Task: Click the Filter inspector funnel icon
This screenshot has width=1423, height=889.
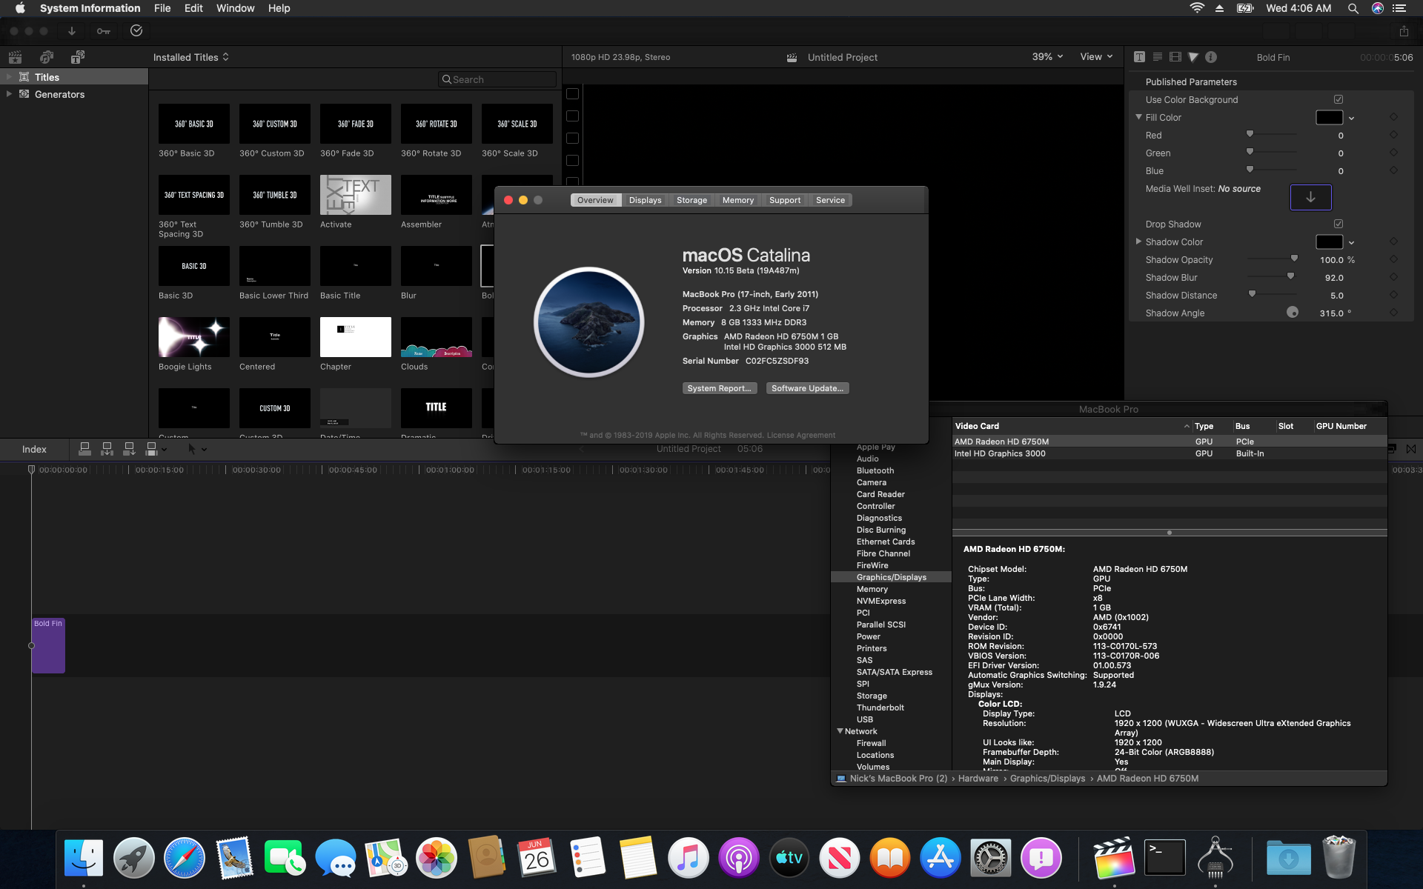Action: [1193, 57]
